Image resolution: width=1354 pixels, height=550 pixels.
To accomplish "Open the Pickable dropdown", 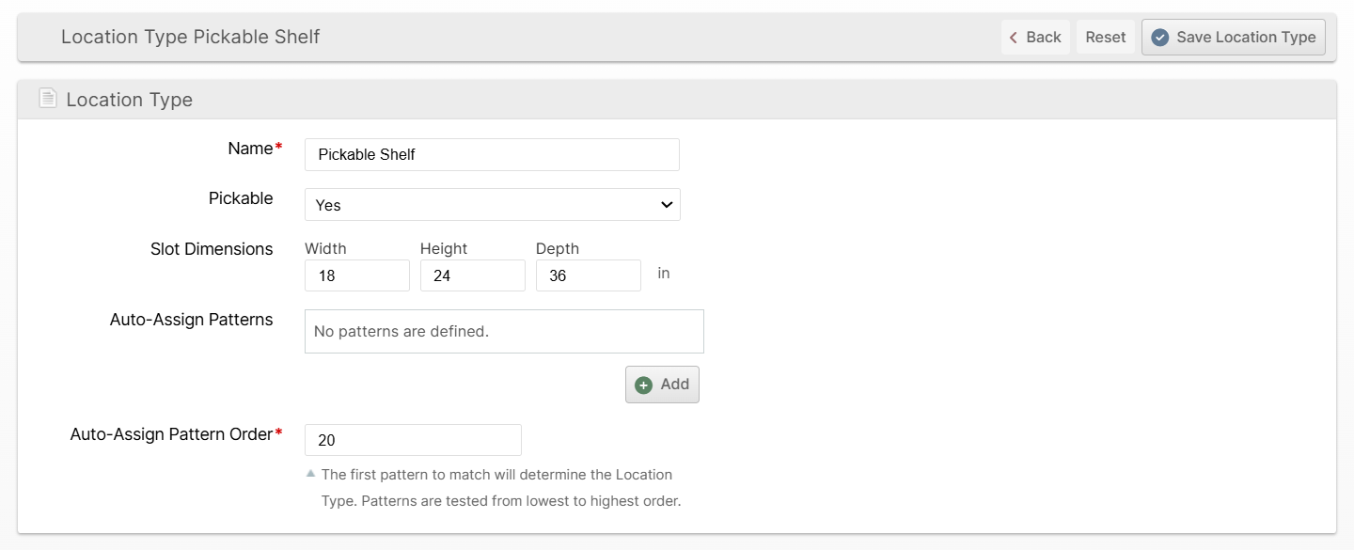I will click(492, 205).
